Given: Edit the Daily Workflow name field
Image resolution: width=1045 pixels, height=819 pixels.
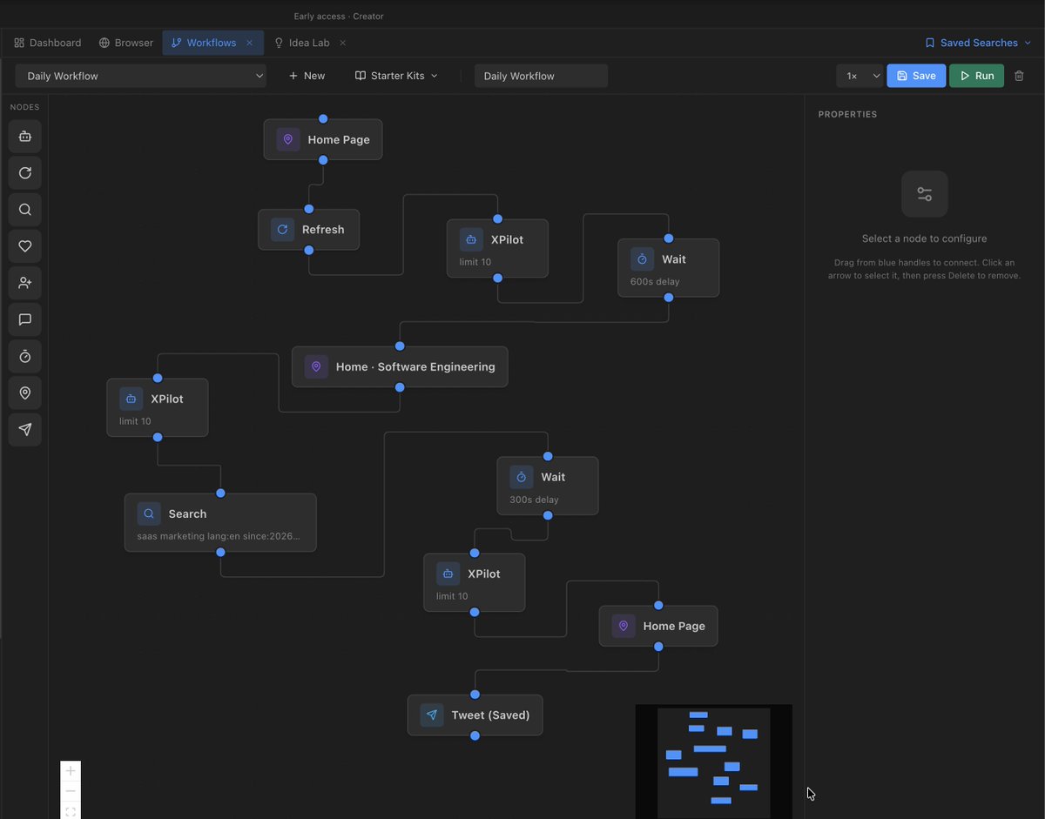Looking at the screenshot, I should pos(541,76).
